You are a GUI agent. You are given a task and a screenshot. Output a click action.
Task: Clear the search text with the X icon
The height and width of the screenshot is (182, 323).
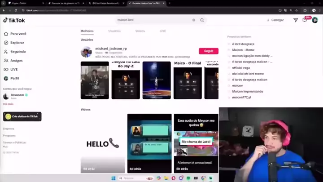pos(194,20)
